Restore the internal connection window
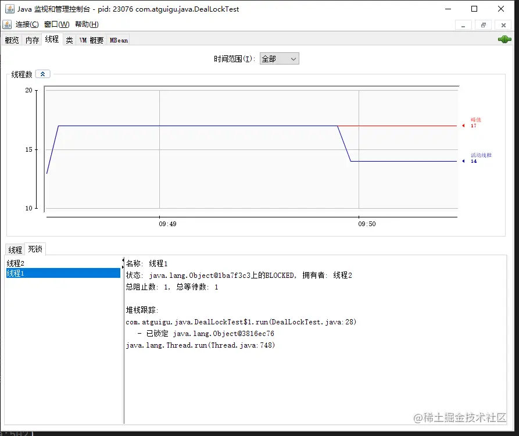The image size is (519, 436). pos(483,25)
